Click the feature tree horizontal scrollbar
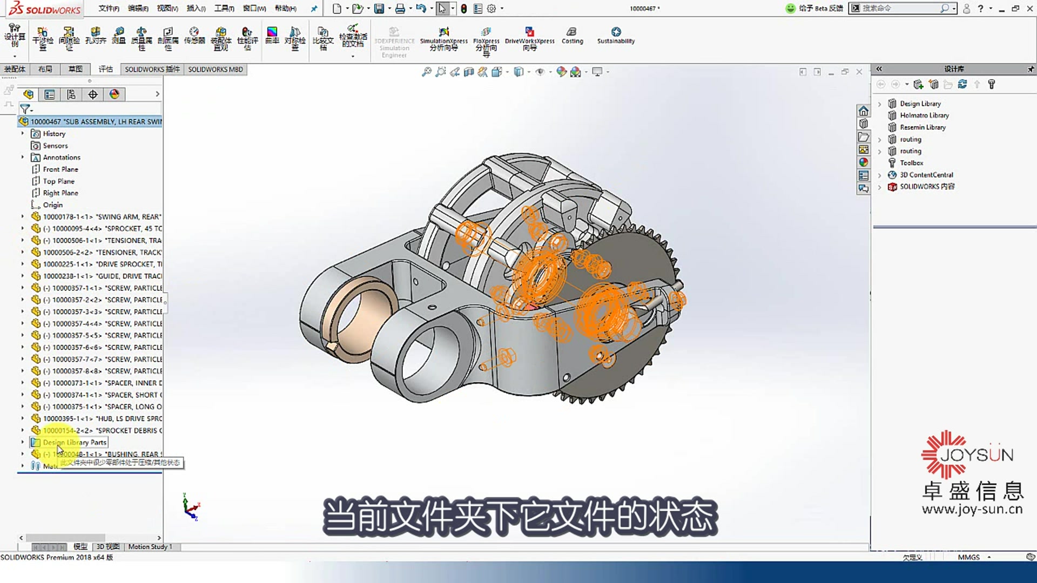Image resolution: width=1037 pixels, height=583 pixels. coord(65,538)
